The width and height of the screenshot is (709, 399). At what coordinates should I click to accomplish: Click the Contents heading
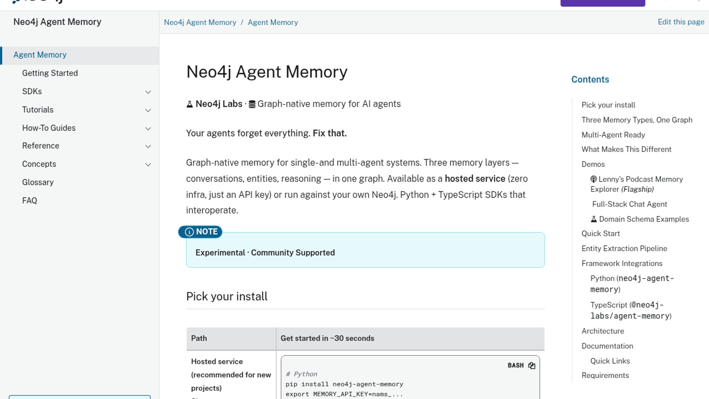coord(590,79)
